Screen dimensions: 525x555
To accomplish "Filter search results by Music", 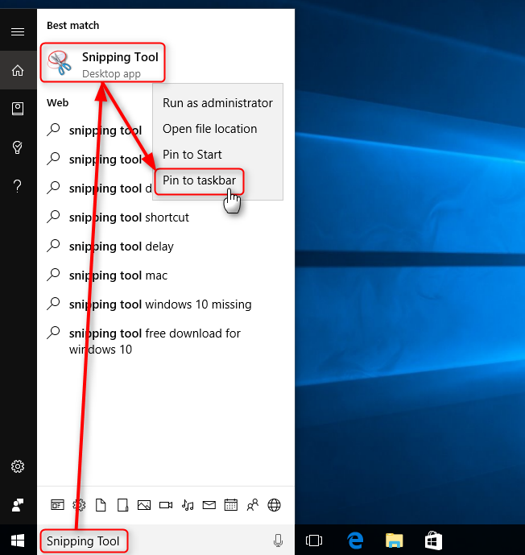I will [x=188, y=505].
